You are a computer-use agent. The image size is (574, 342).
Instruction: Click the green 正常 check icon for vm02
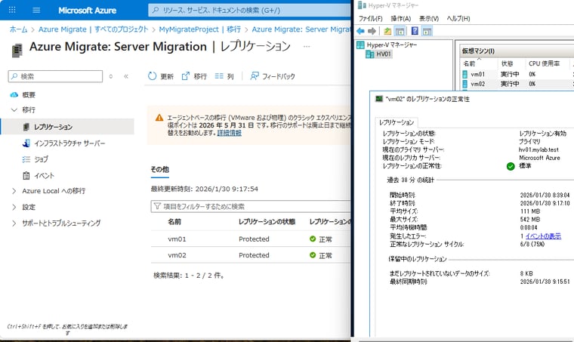[313, 255]
